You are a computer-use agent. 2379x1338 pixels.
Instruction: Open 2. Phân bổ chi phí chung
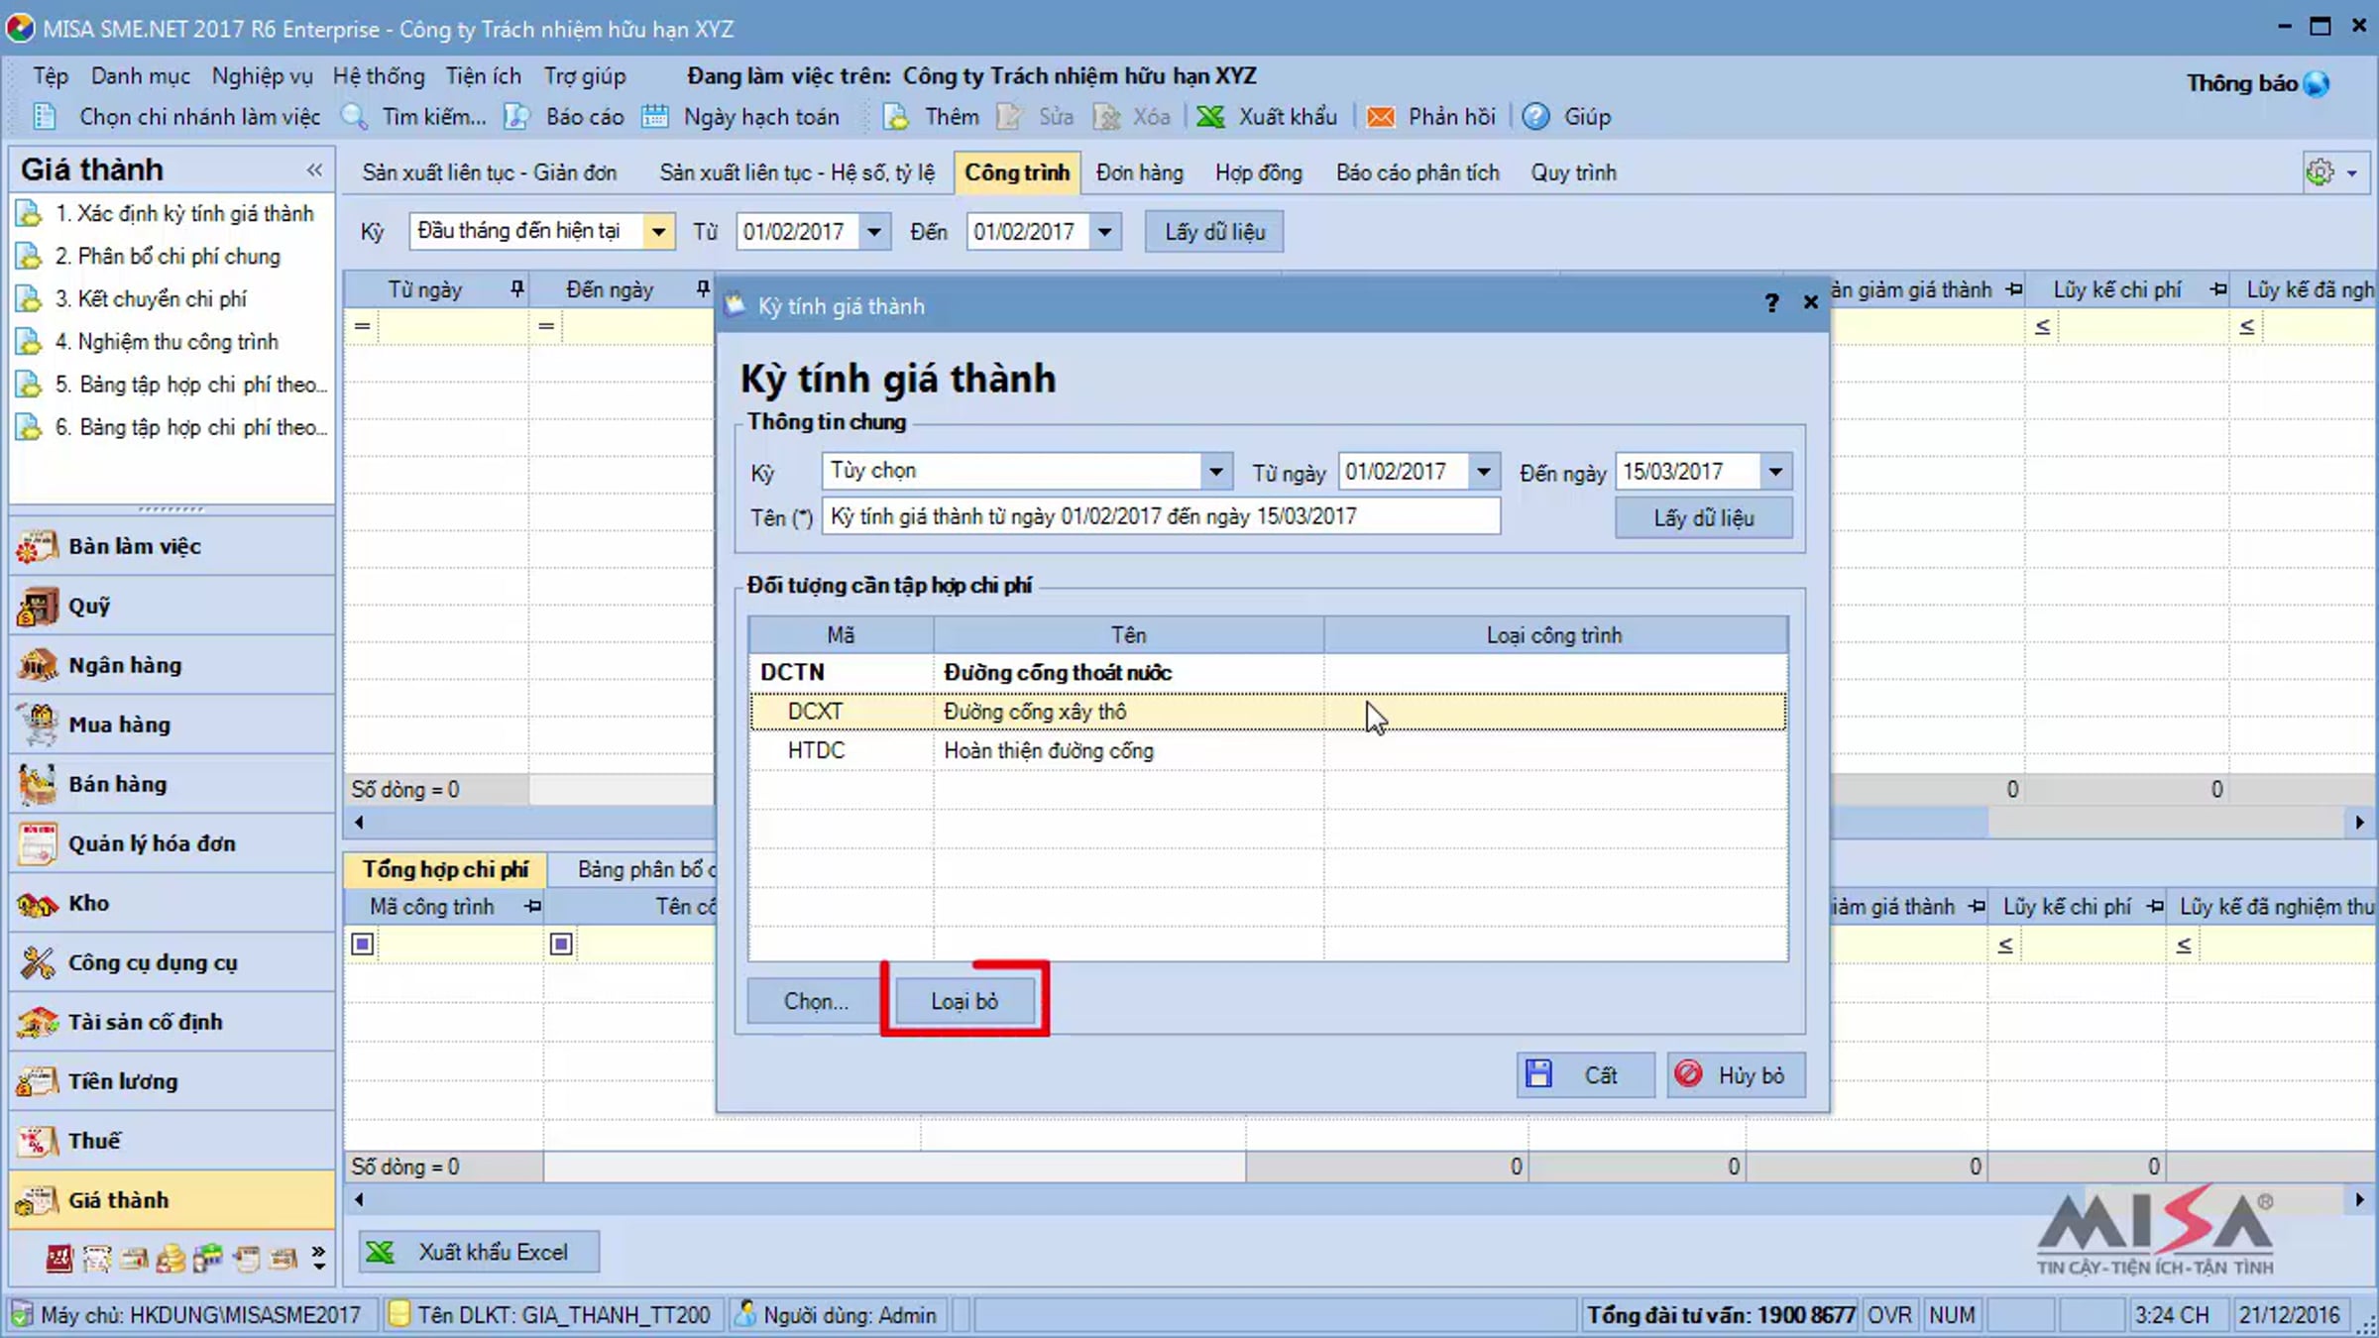tap(168, 256)
